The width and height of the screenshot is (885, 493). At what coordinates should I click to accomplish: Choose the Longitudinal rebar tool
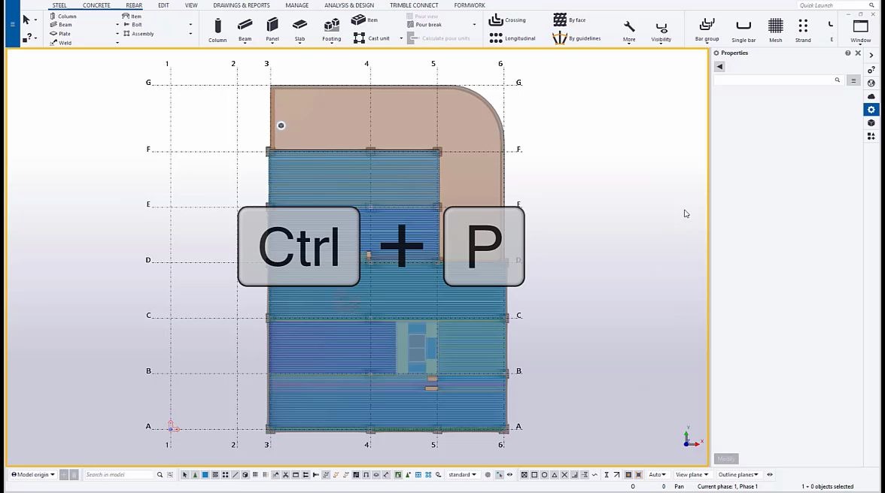click(x=512, y=38)
